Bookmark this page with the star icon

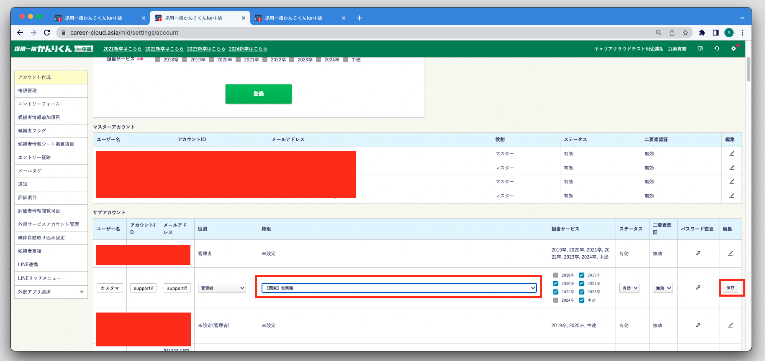[685, 33]
